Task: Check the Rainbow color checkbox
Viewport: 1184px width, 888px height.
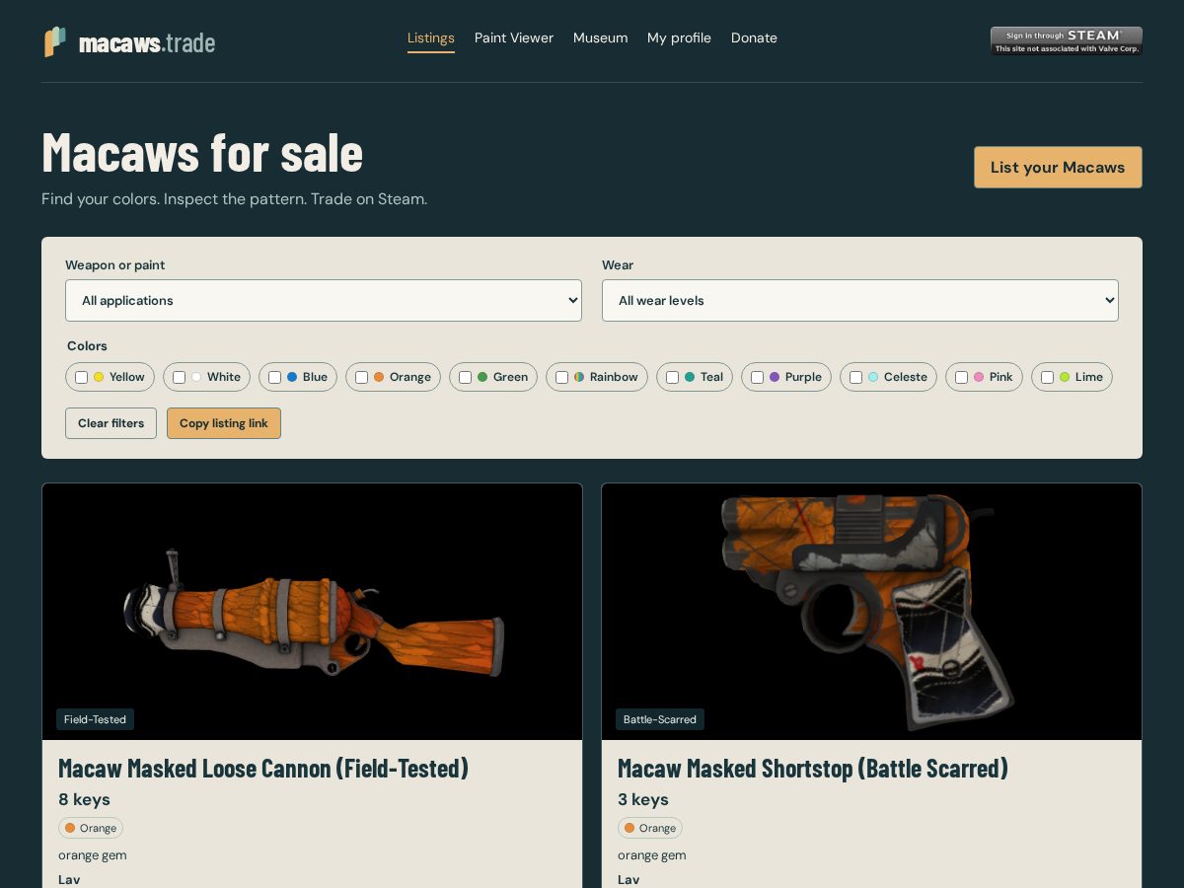Action: pos(562,377)
